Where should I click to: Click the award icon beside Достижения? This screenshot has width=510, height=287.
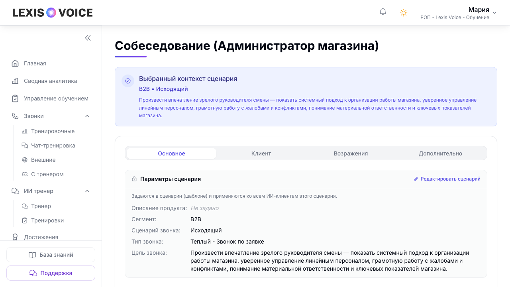click(x=15, y=237)
